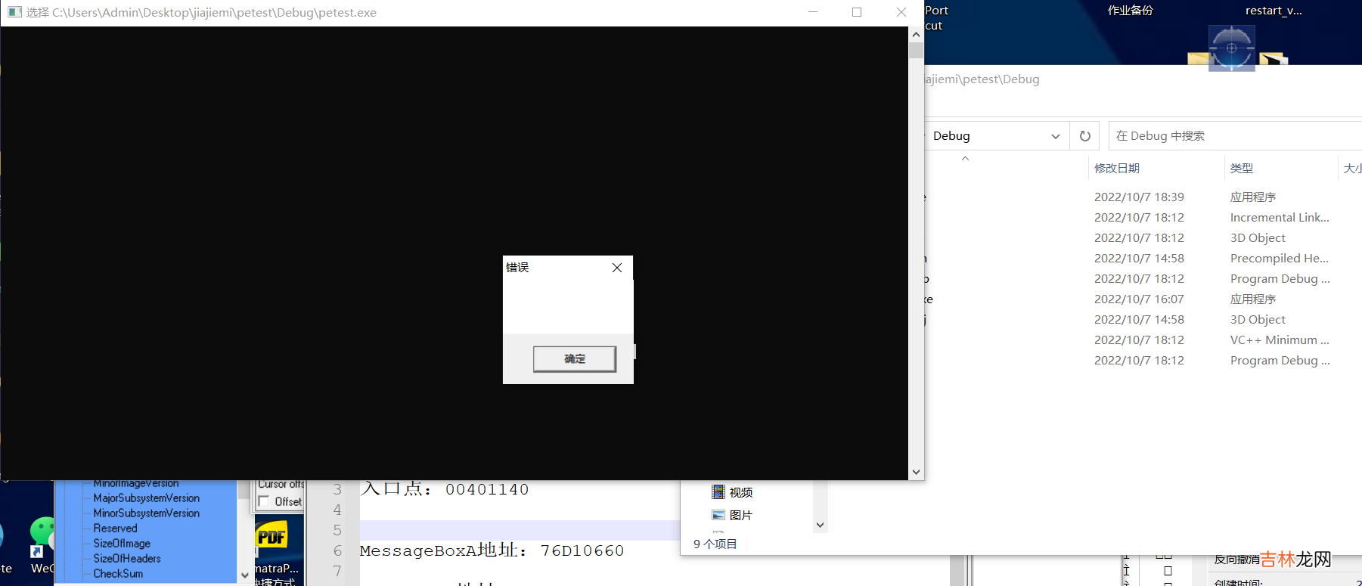Click the console window scroll-up arrow
This screenshot has width=1362, height=586.
916,34
